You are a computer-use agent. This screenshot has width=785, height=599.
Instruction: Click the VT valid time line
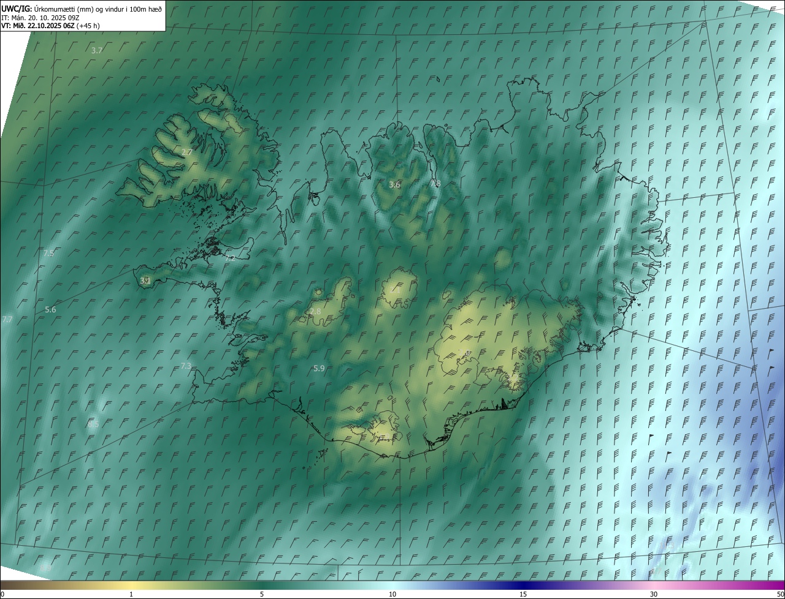[x=50, y=26]
